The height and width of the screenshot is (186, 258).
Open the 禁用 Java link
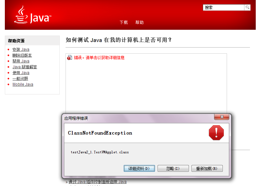[21, 61]
